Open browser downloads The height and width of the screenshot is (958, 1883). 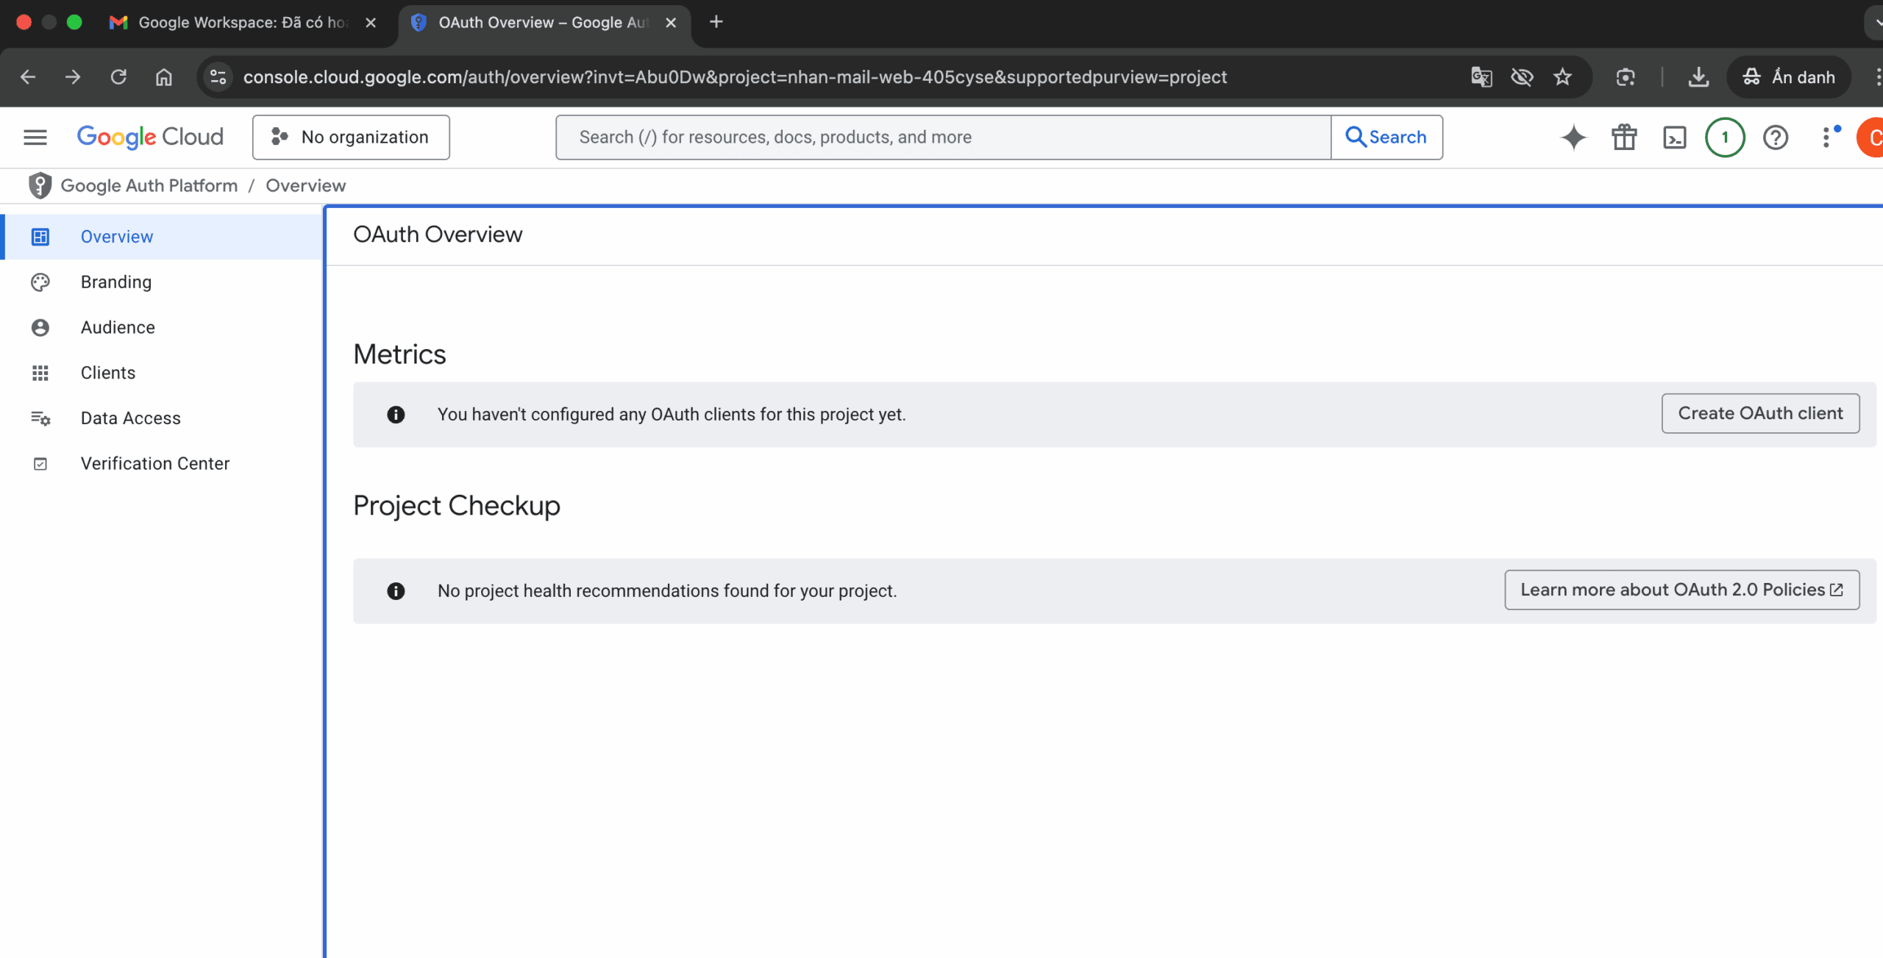pos(1698,77)
